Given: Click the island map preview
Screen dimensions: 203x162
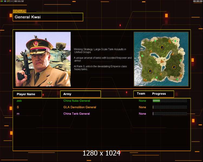Looking at the screenshot, I should point(161,59).
